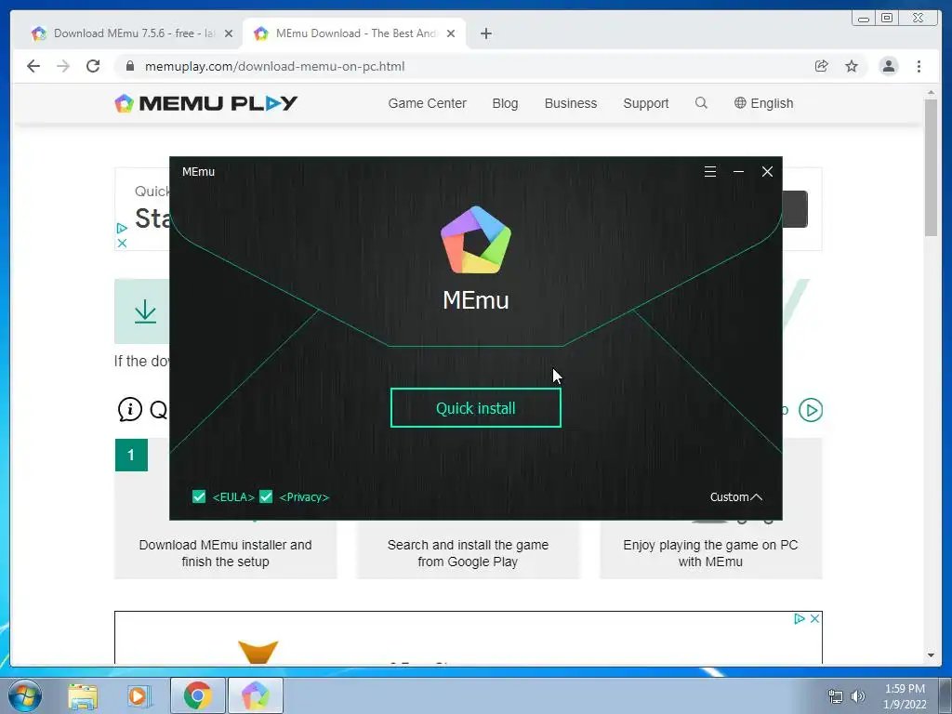Click the network tray icon
952x714 pixels.
coord(836,696)
